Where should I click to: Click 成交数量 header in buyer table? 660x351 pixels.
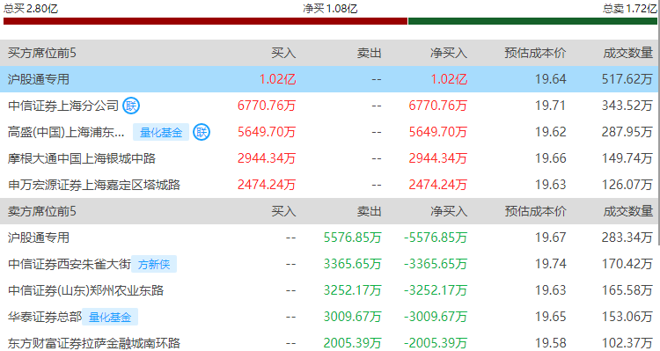coord(628,53)
